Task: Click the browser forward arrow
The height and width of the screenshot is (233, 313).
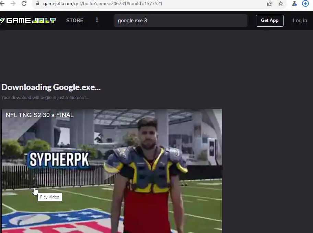Action: (x=13, y=3)
